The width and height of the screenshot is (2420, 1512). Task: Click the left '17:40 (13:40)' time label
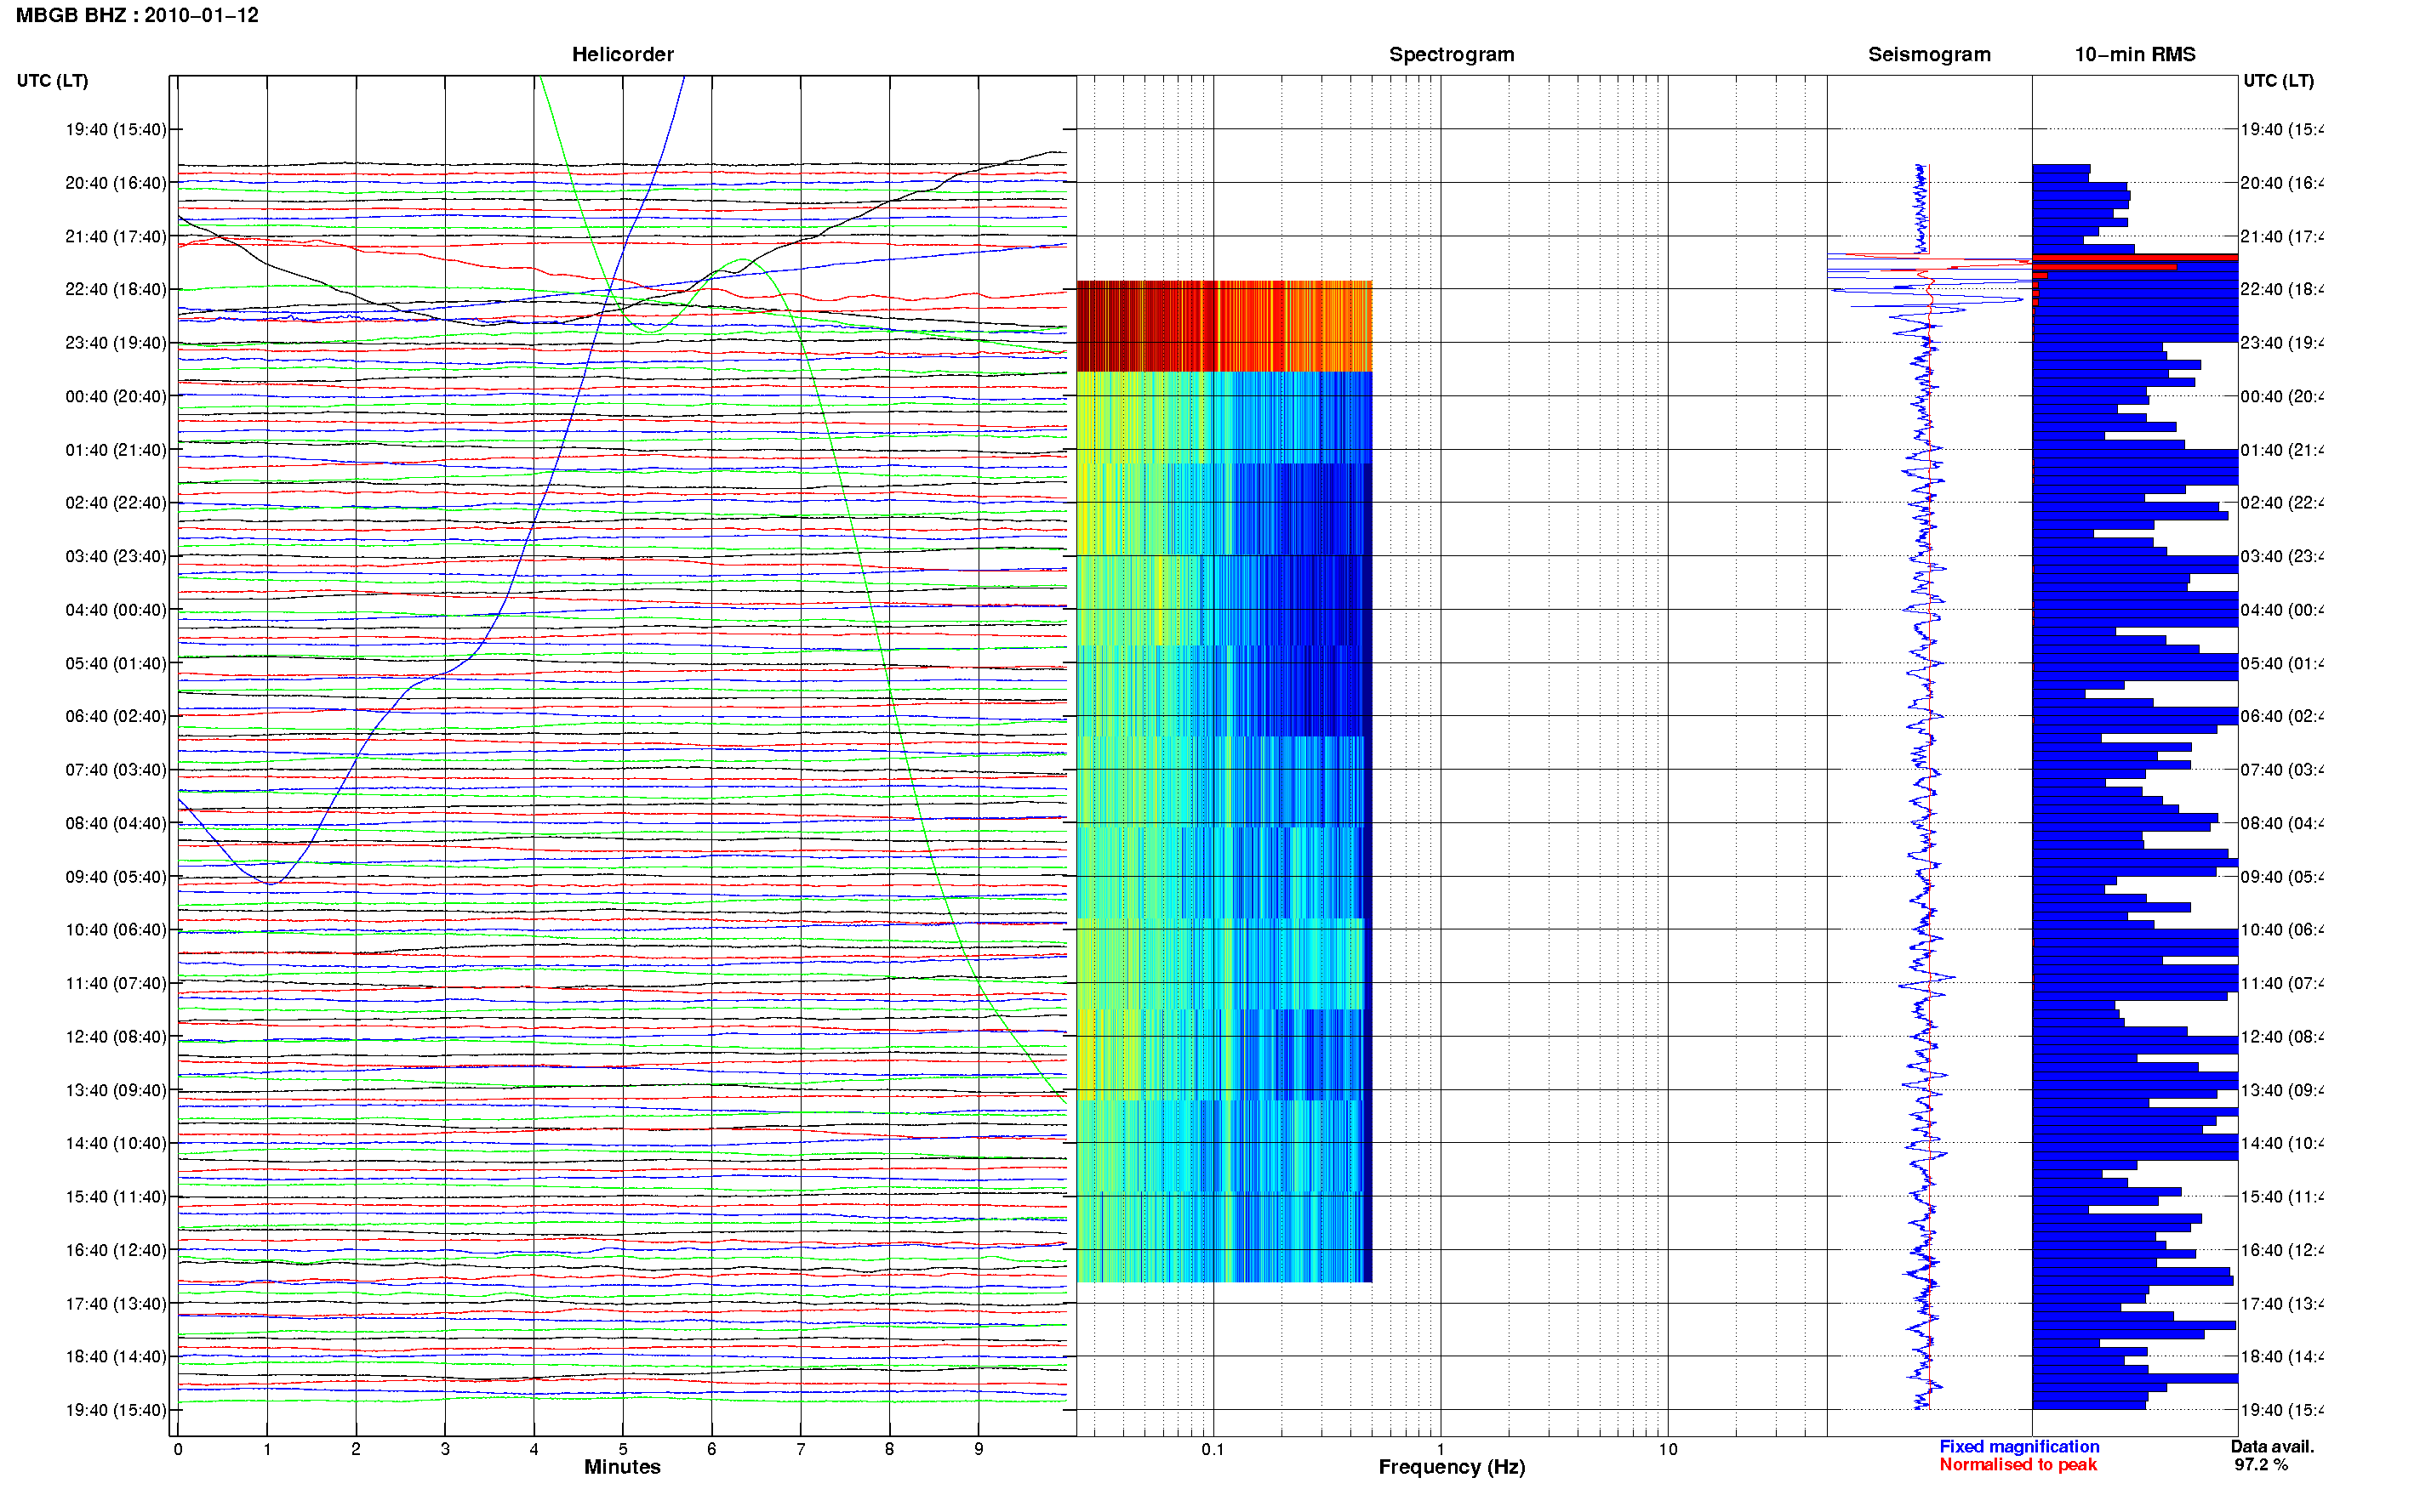point(116,1304)
